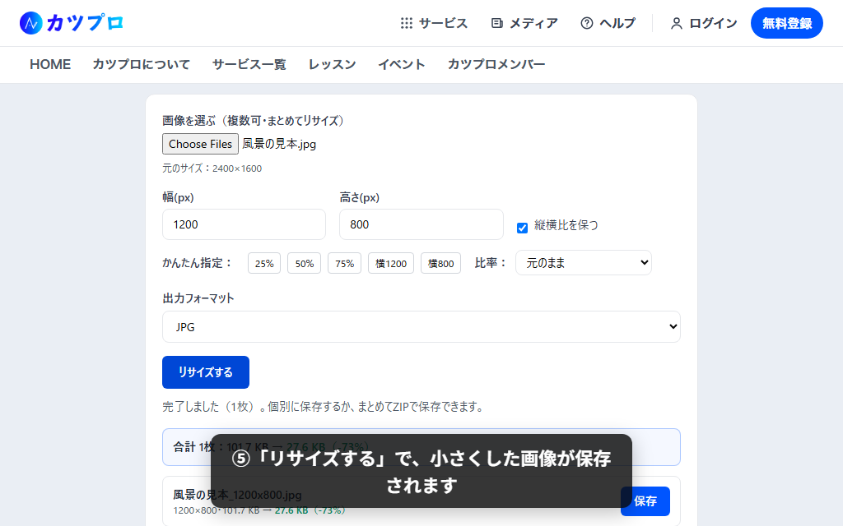Image resolution: width=843 pixels, height=526 pixels.
Task: Select the 横800 preset button
Action: point(441,264)
